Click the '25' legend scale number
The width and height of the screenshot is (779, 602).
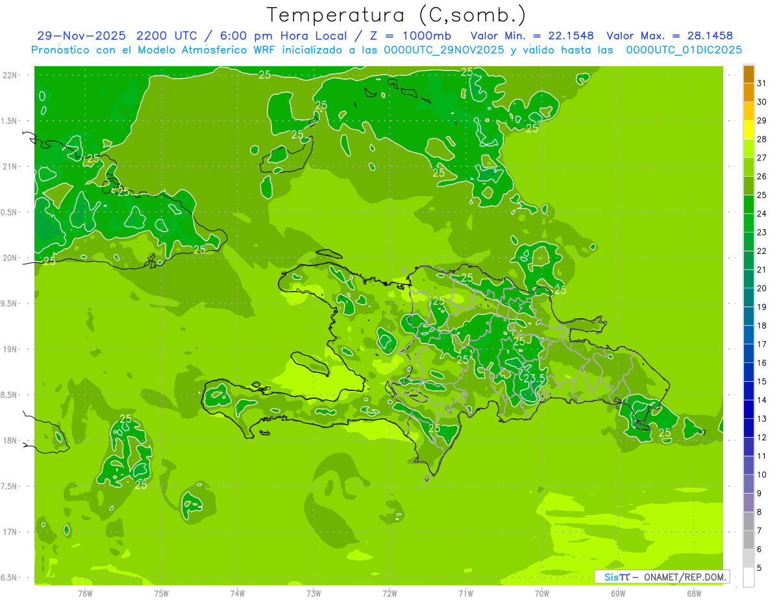tap(762, 195)
